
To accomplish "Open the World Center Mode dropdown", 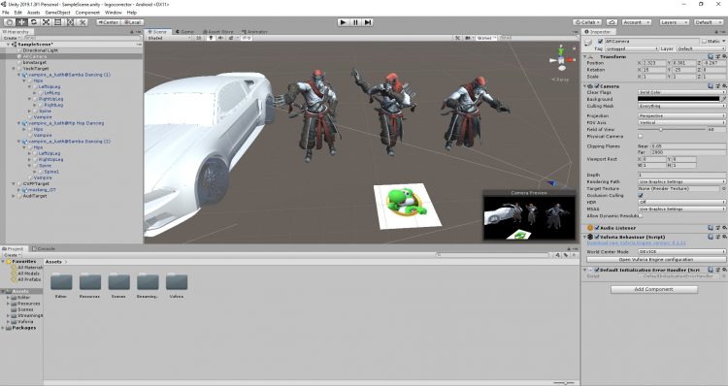I will click(681, 251).
